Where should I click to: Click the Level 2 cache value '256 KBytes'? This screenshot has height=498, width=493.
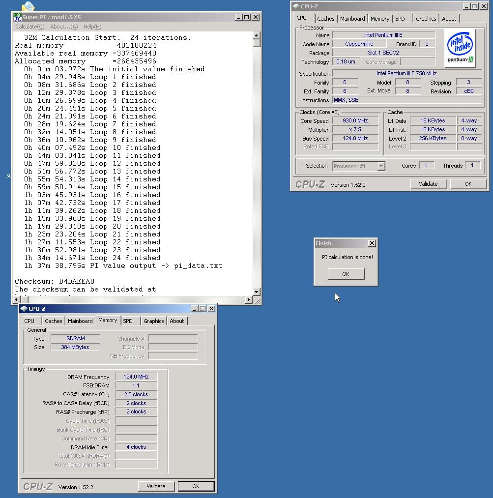(433, 138)
